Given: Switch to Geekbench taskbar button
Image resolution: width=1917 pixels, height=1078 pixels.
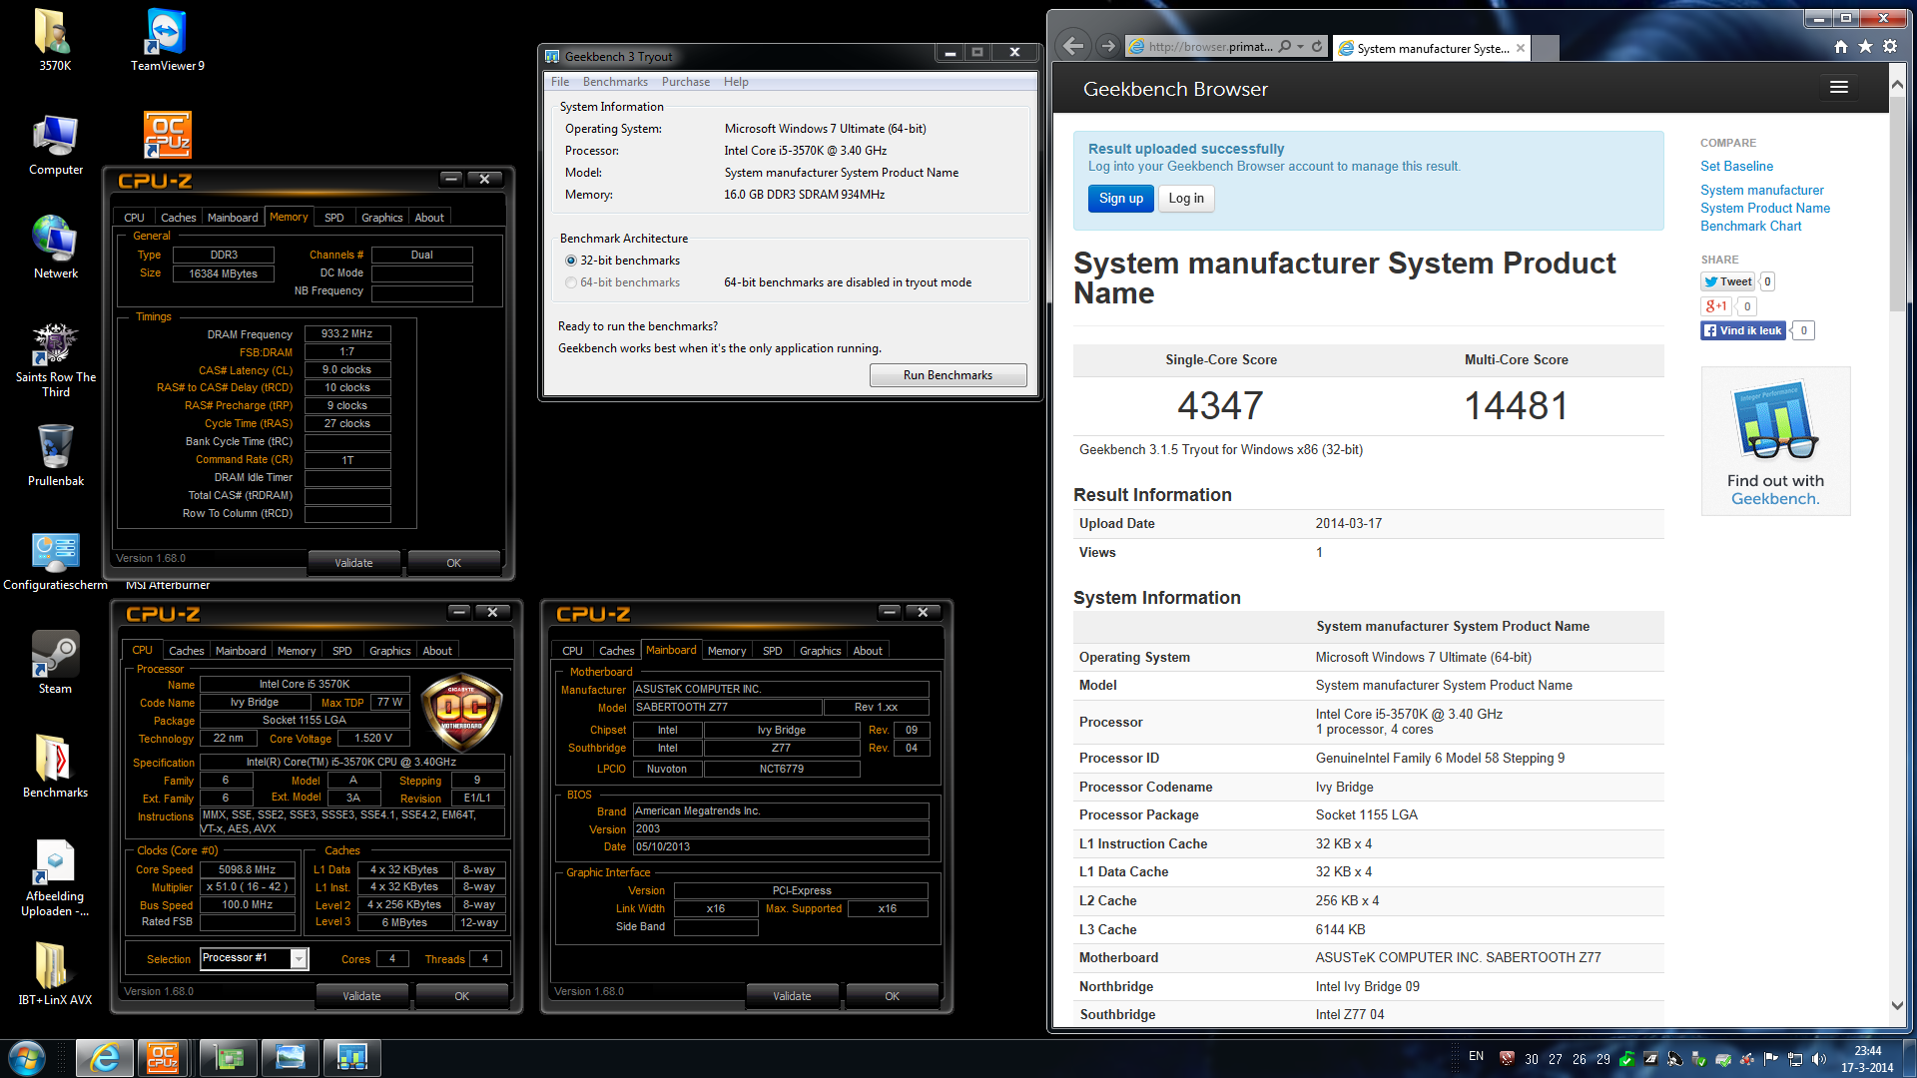Looking at the screenshot, I should (x=351, y=1058).
